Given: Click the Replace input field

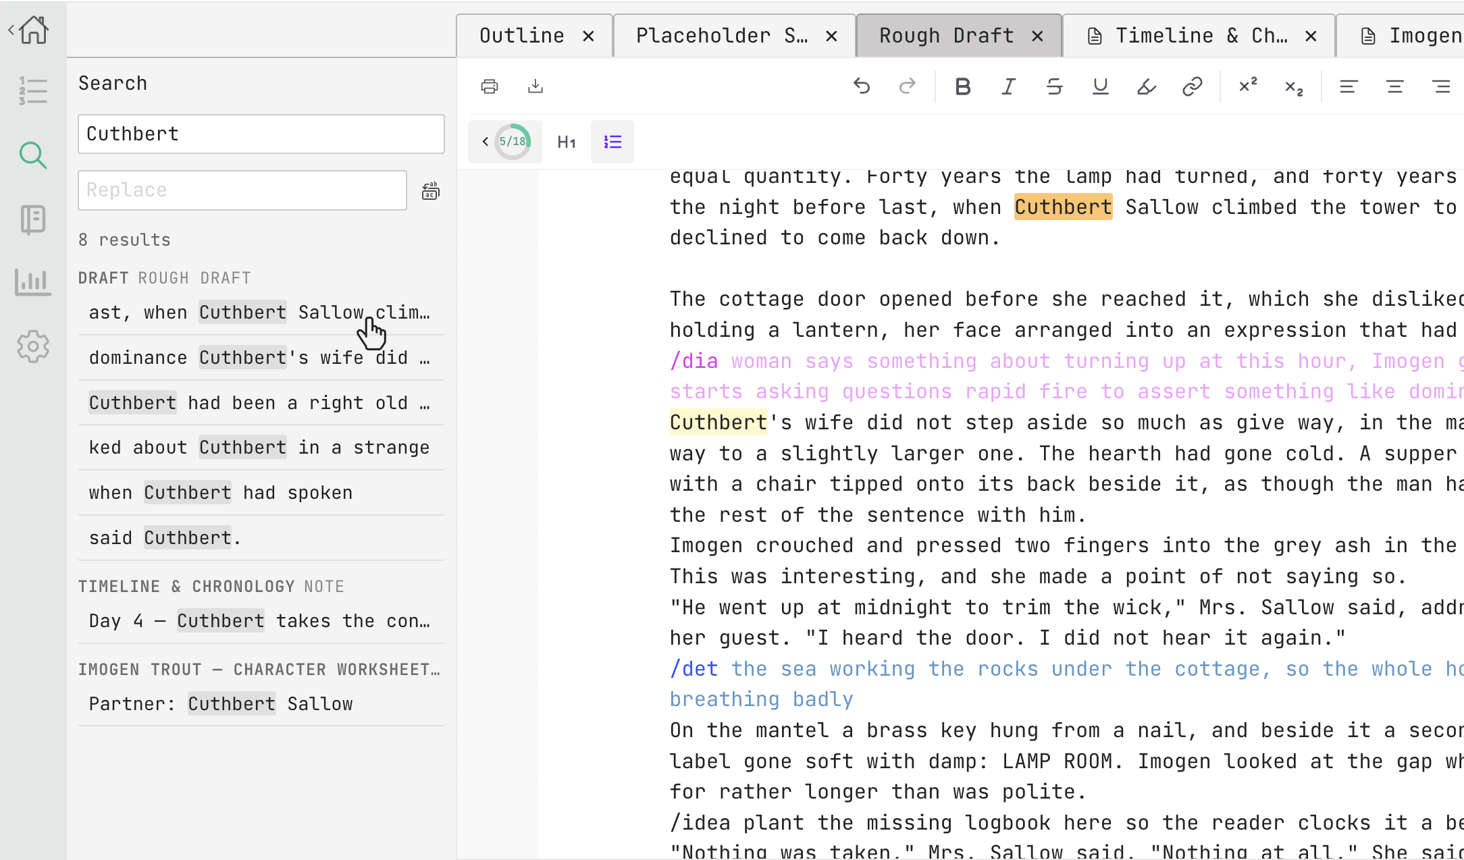Looking at the screenshot, I should pyautogui.click(x=242, y=190).
